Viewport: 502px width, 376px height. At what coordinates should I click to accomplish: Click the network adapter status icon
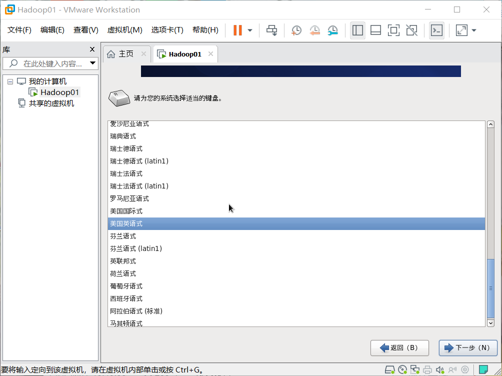pos(415,370)
